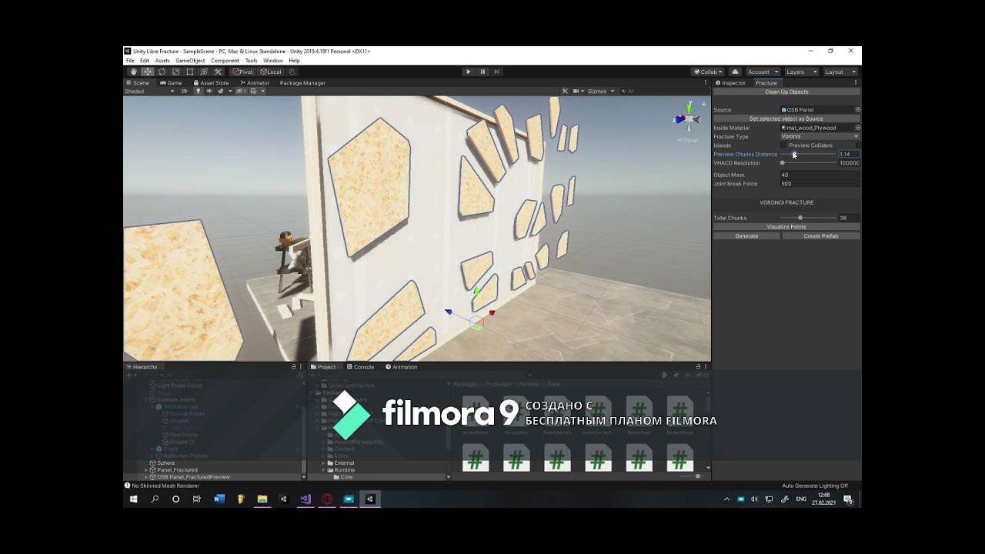Select the Rect transform tool
985x554 pixels.
[x=189, y=72]
